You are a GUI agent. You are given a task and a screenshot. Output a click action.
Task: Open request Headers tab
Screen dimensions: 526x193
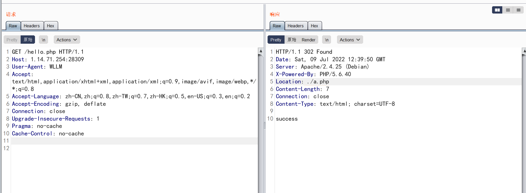(32, 26)
